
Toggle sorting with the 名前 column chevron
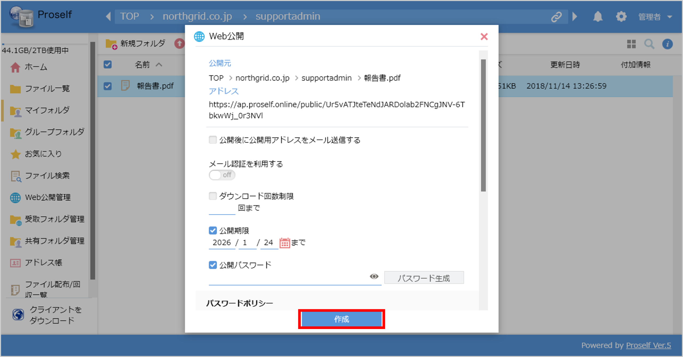(159, 64)
